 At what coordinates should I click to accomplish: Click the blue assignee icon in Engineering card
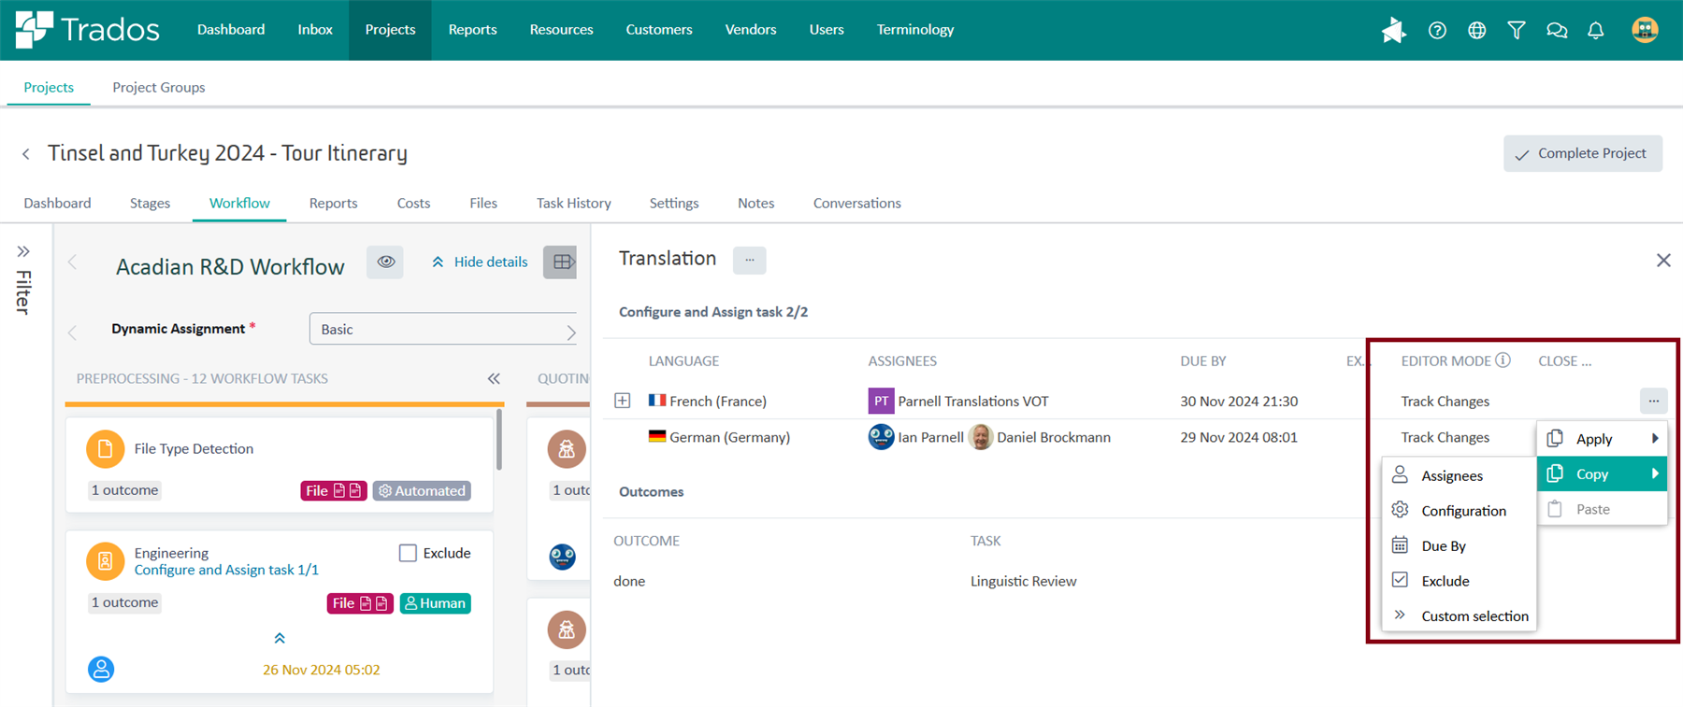(x=101, y=669)
